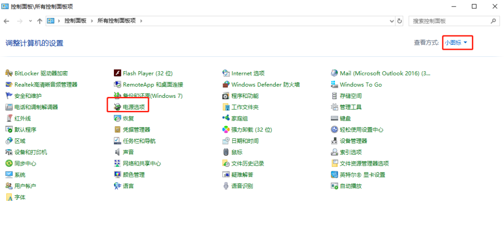The image size is (504, 225).
Task: Open the BitLocker 驱动器加密 icon
Action: (9, 74)
